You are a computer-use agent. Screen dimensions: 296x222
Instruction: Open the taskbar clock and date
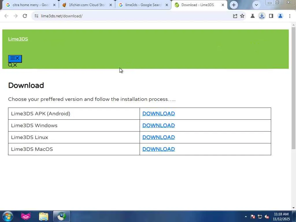281,217
